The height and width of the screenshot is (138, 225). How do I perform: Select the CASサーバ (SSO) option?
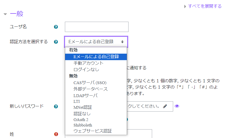tap(96, 83)
